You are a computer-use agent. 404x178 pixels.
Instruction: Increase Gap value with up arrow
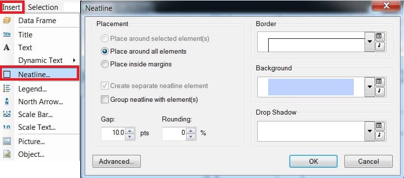tap(129, 131)
